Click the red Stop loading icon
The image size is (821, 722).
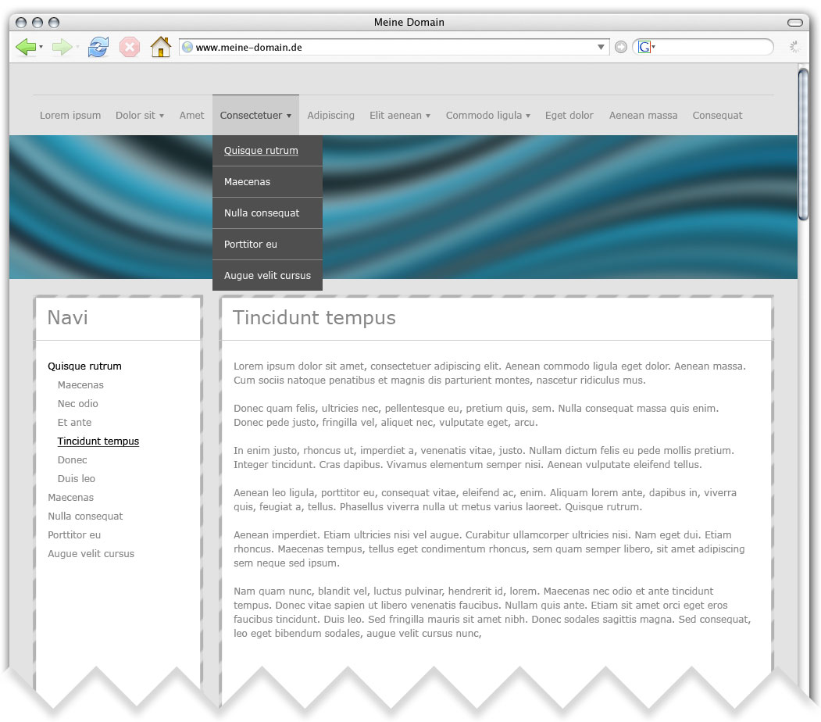pos(129,48)
